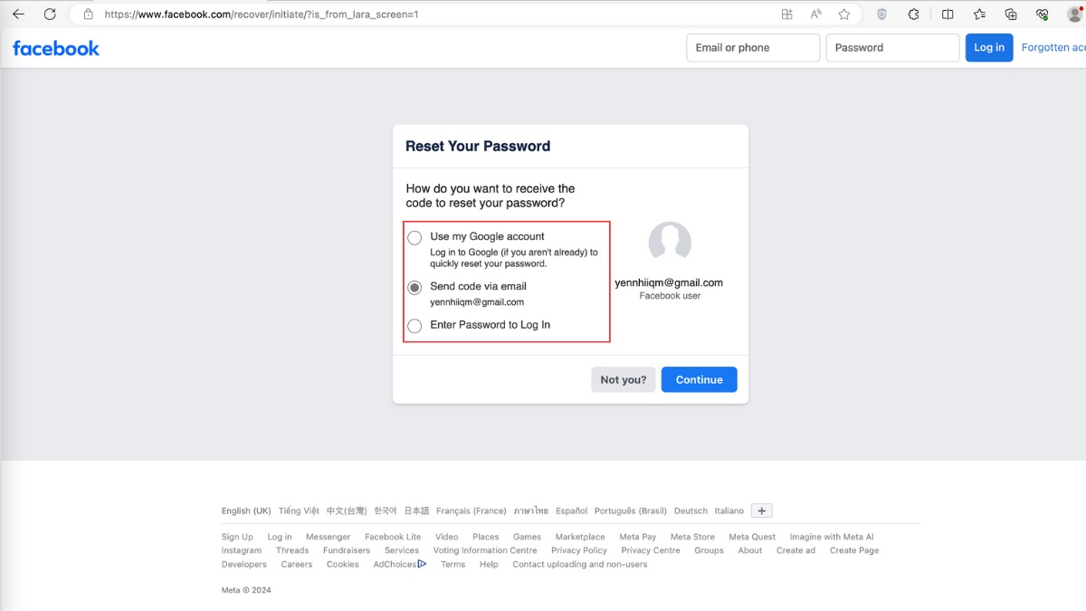
Task: Open the browser profile avatar
Action: pos(1077,14)
